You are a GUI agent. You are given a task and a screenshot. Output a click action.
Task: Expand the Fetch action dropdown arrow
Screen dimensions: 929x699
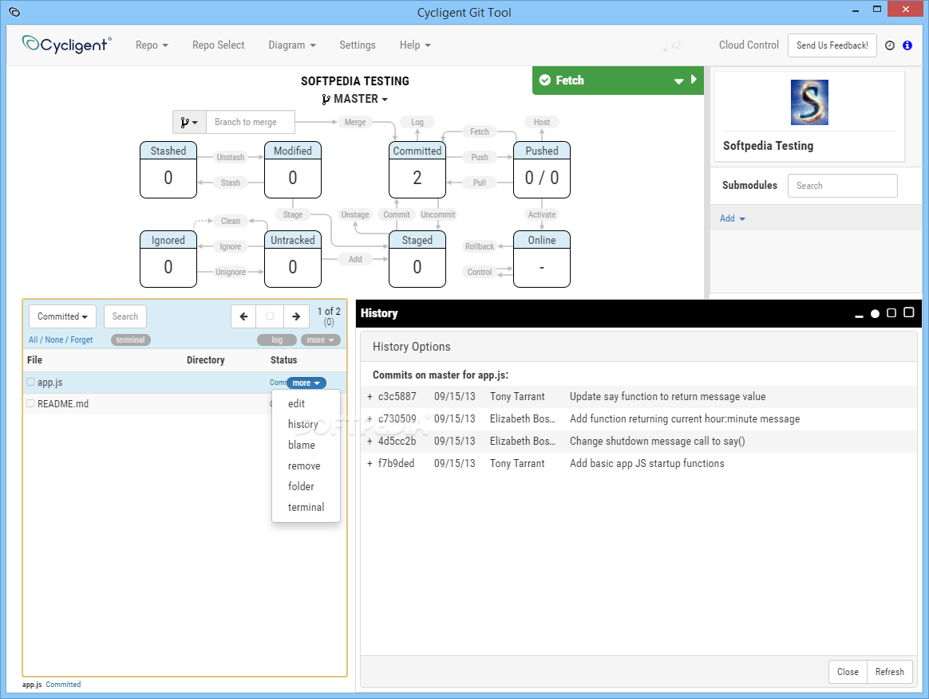tap(679, 81)
